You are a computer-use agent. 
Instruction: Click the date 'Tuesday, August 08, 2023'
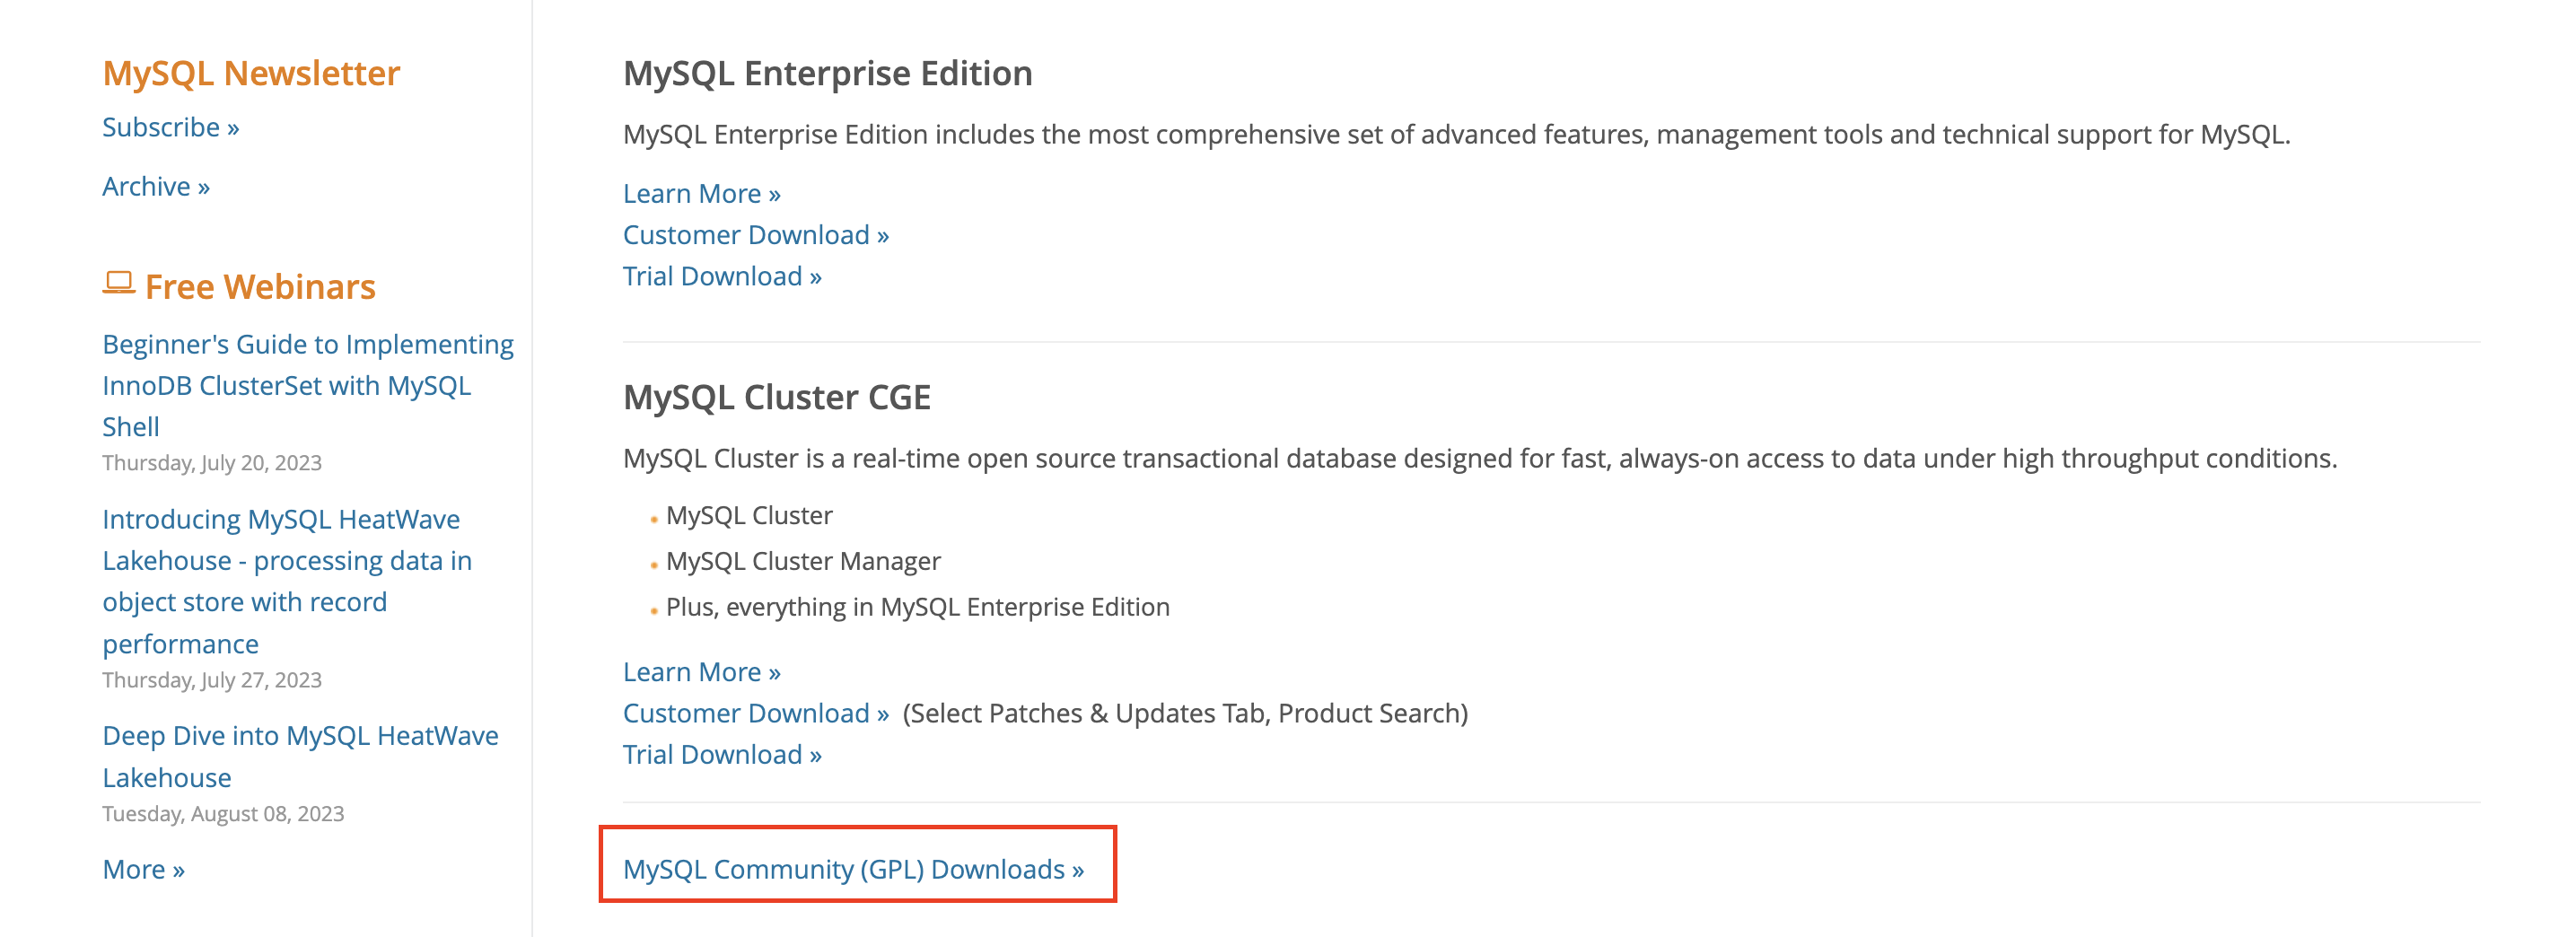pyautogui.click(x=223, y=814)
